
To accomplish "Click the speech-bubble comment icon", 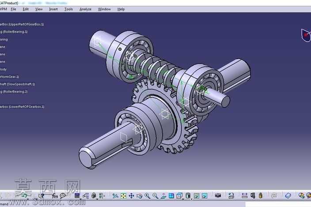I will [63, 196].
